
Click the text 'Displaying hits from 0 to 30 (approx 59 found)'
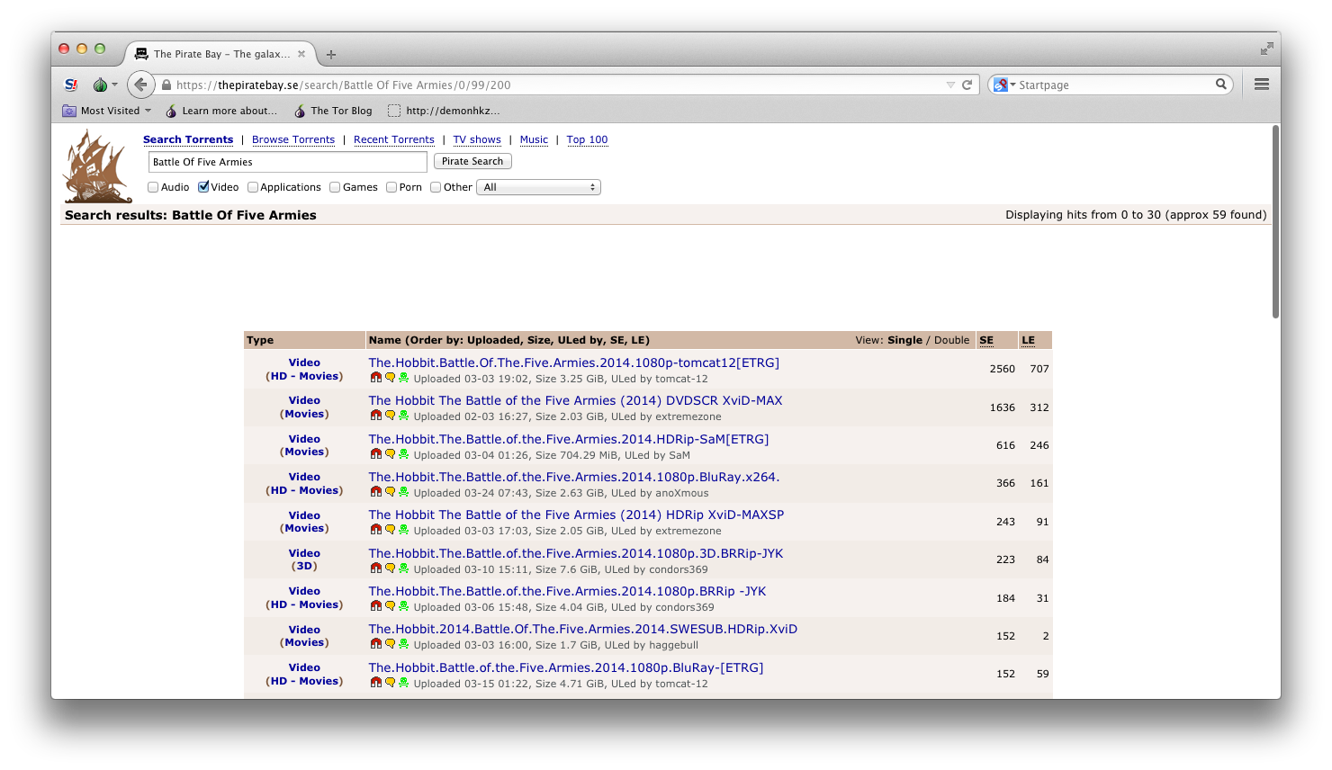click(x=1136, y=215)
